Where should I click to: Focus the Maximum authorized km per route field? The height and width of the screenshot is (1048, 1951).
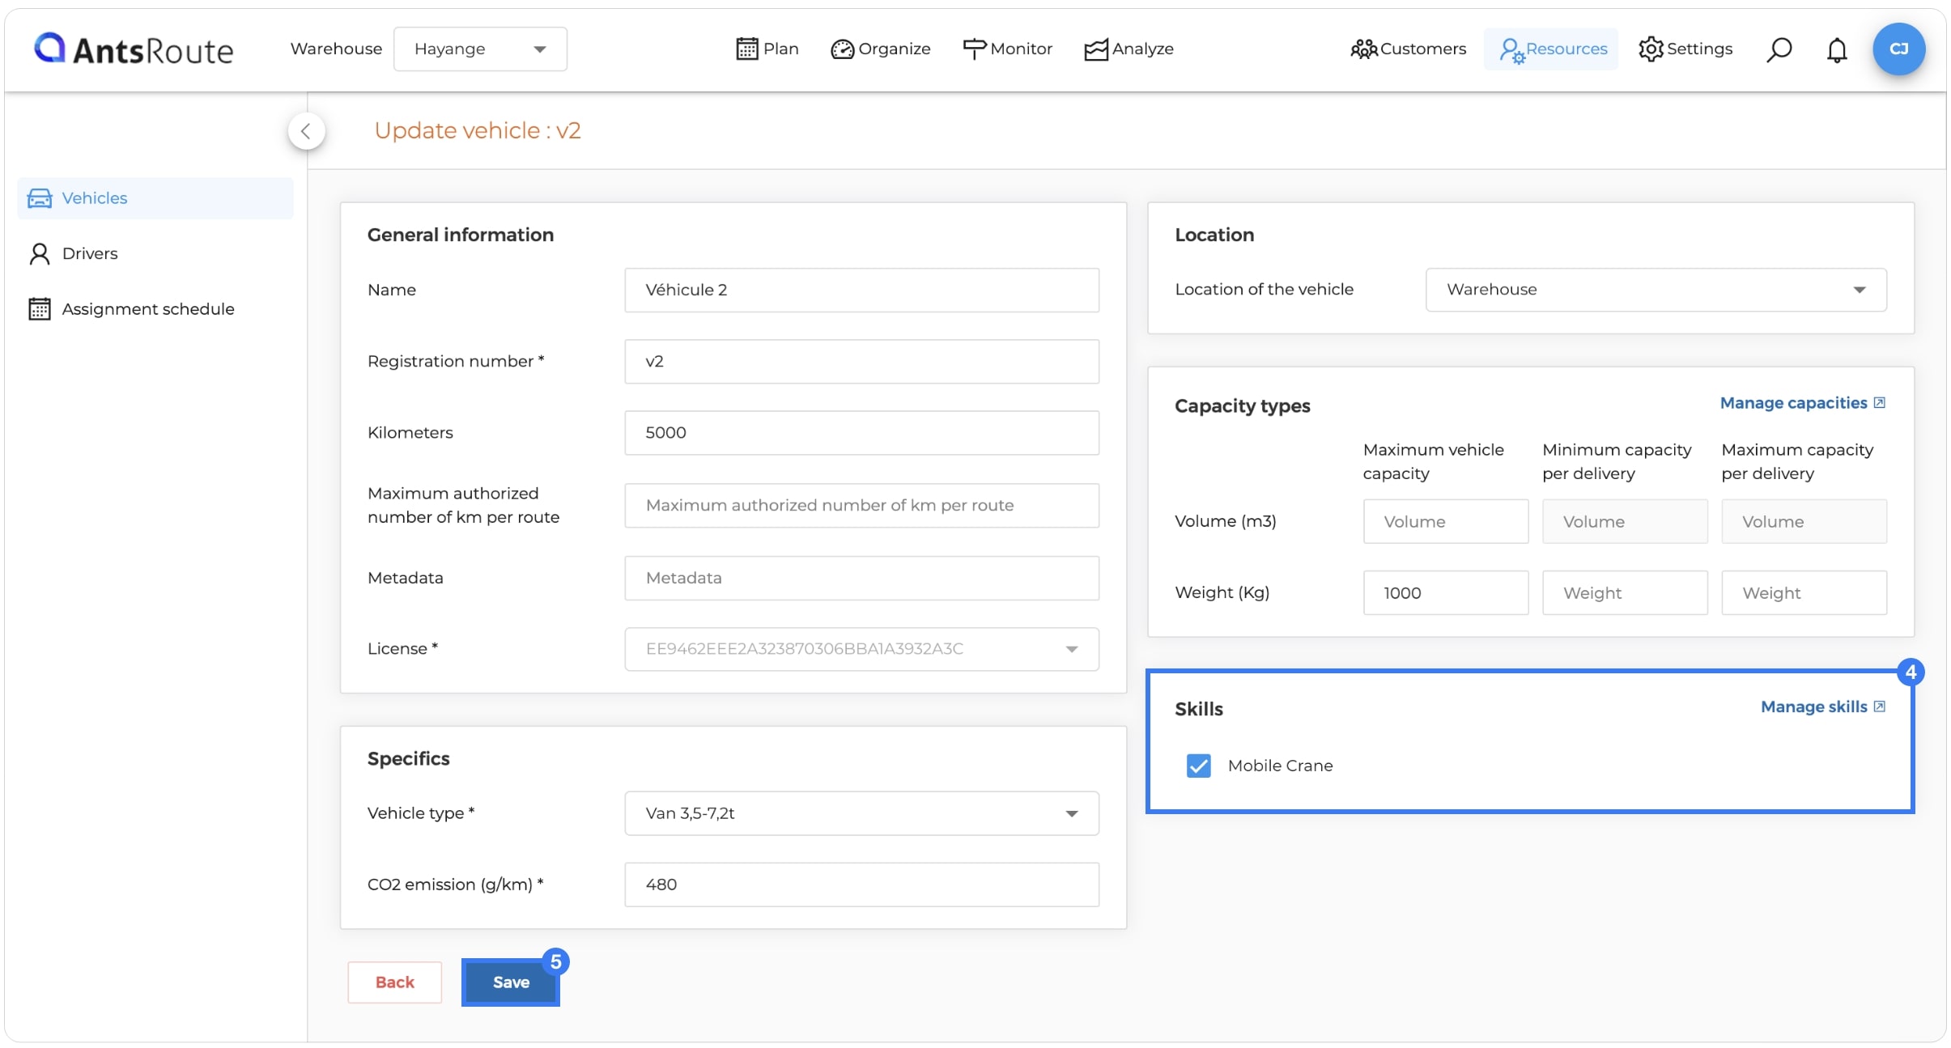click(x=861, y=506)
